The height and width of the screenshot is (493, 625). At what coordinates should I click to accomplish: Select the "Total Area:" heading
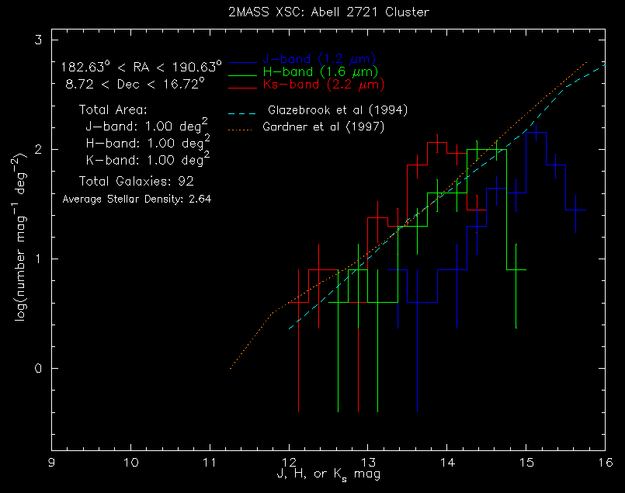[113, 110]
